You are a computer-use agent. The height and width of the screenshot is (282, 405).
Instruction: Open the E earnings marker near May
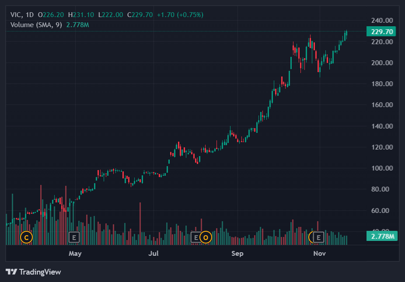pos(74,237)
